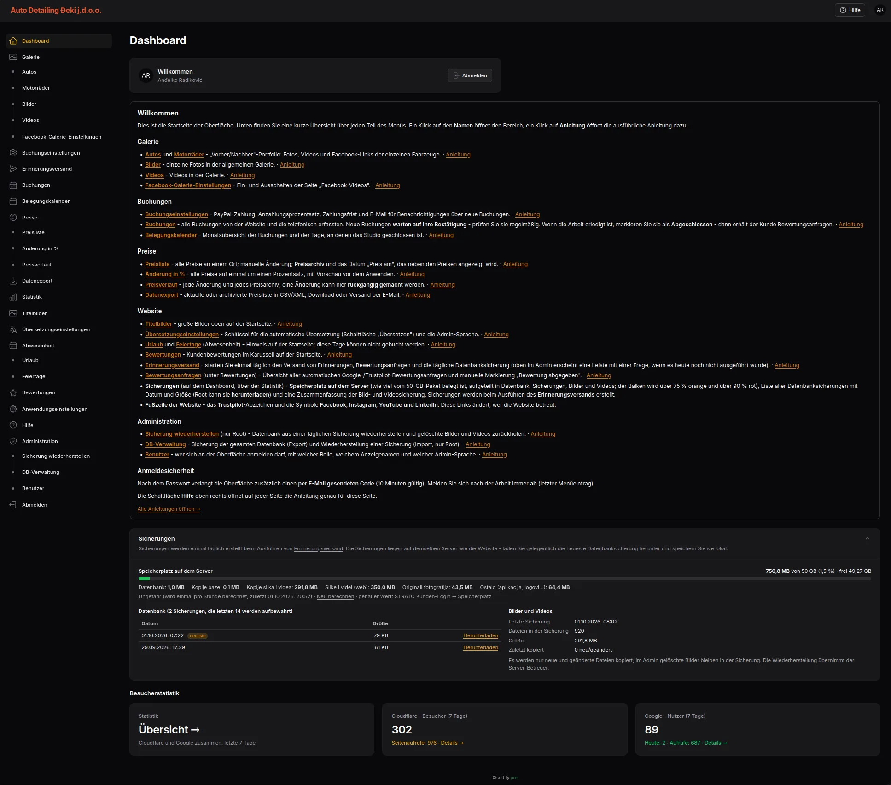Click the Cloudflare visitors value 302
891x785 pixels.
[402, 729]
